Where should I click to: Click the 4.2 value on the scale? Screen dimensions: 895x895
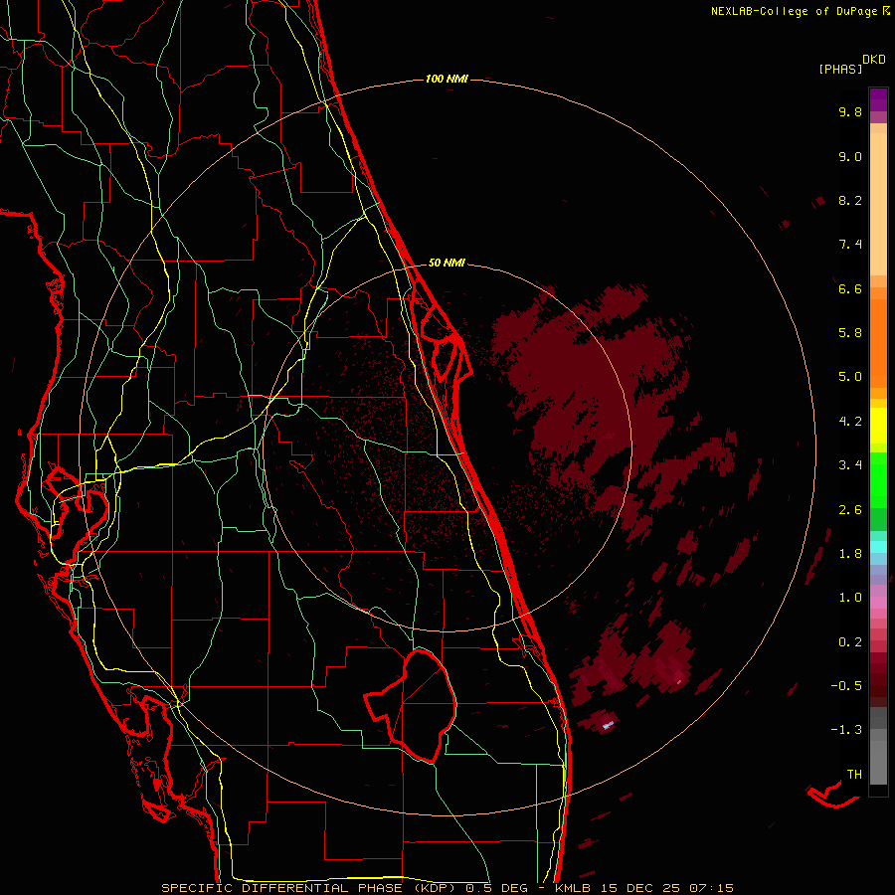coord(850,422)
